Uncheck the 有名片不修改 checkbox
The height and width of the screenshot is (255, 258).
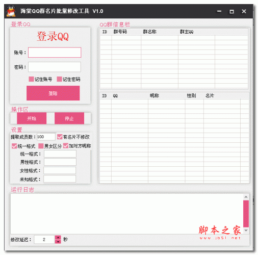click(x=60, y=137)
